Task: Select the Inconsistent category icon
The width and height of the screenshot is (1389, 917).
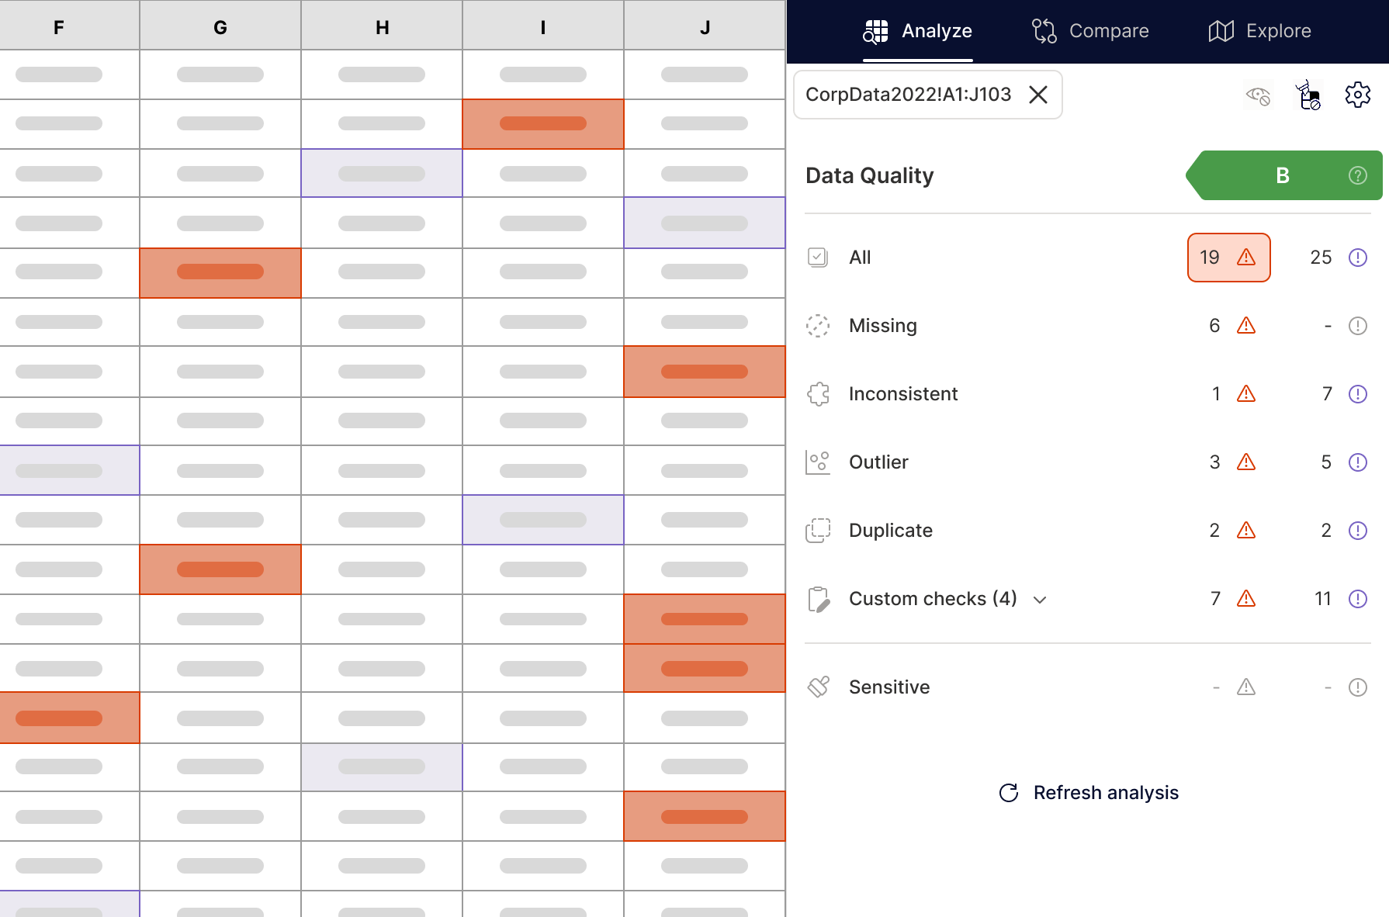Action: pyautogui.click(x=818, y=393)
